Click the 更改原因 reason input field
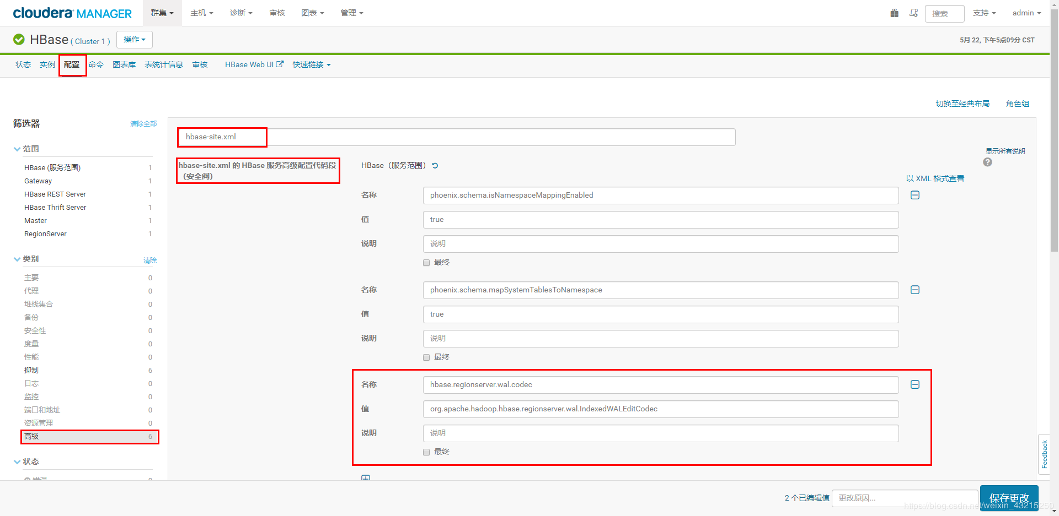Viewport: 1059px width, 516px height. point(905,498)
